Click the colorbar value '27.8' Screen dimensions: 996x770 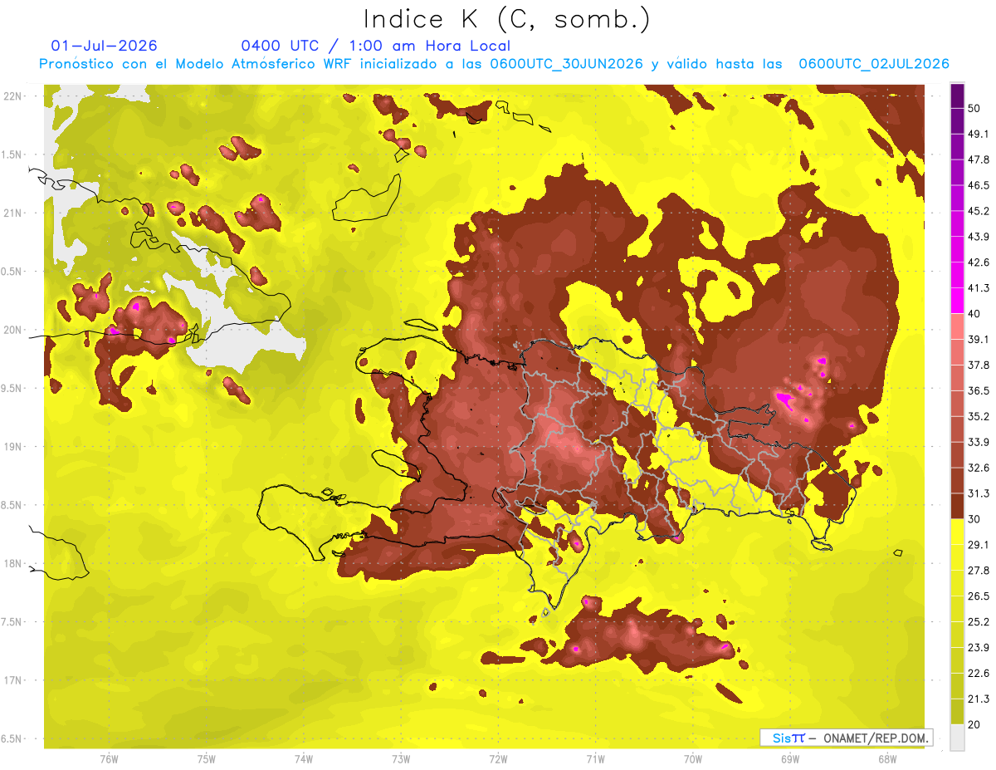(978, 571)
